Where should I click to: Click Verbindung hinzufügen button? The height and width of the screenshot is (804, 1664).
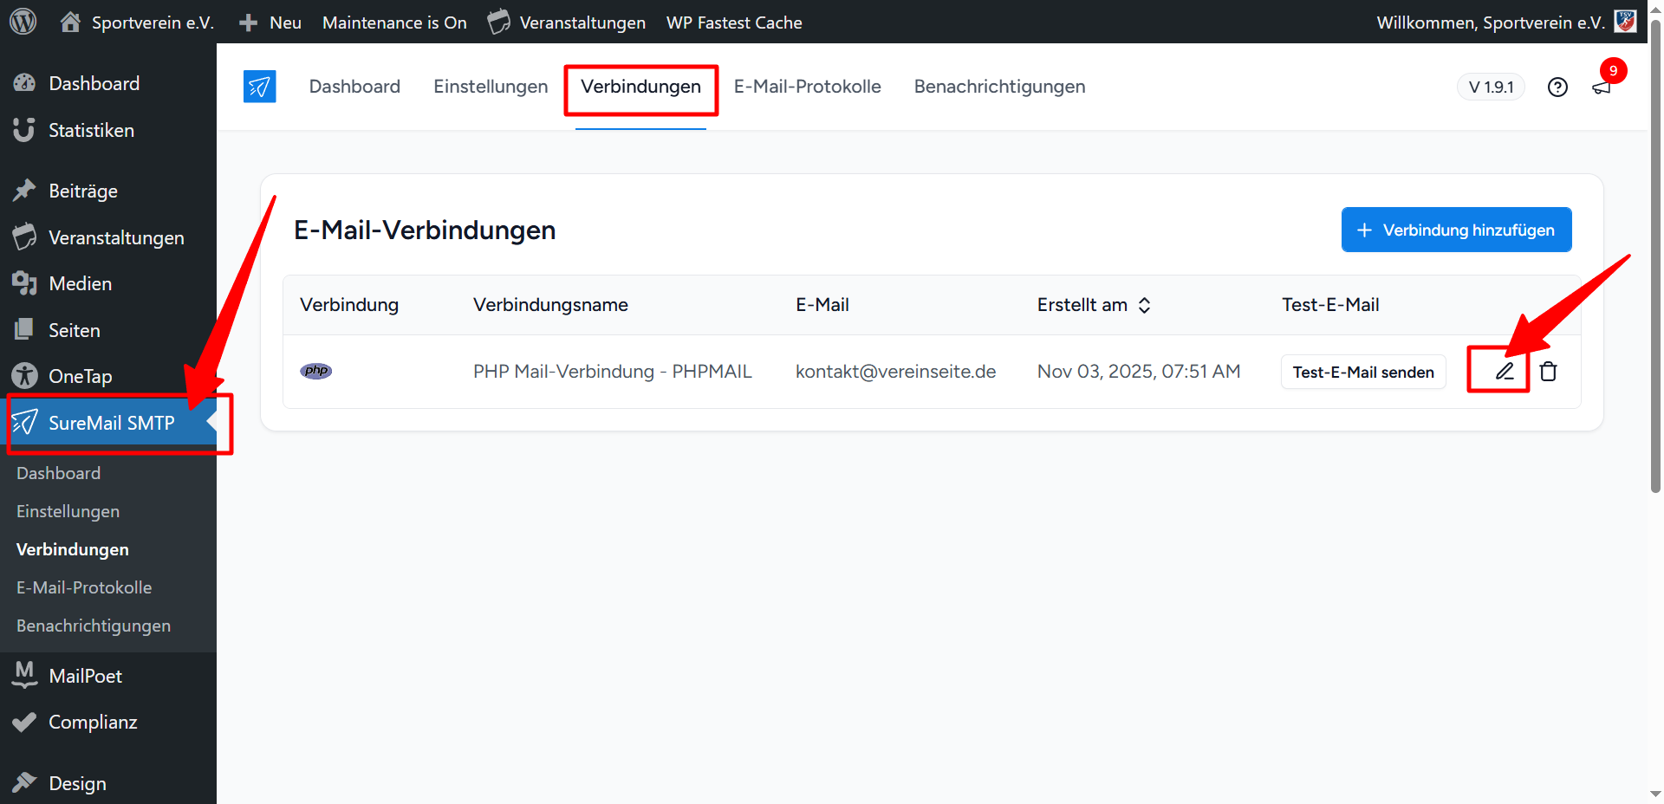(1456, 230)
